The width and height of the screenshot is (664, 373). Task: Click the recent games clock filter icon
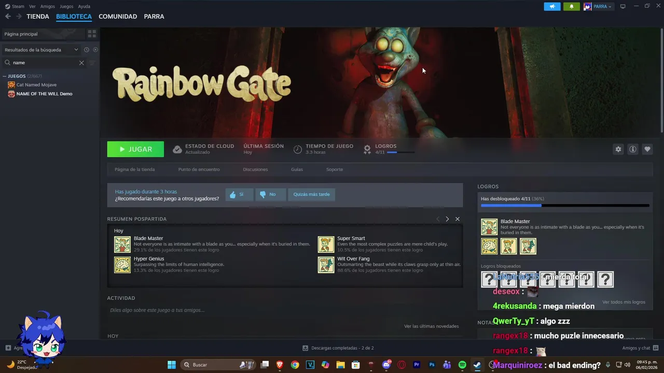(x=87, y=50)
